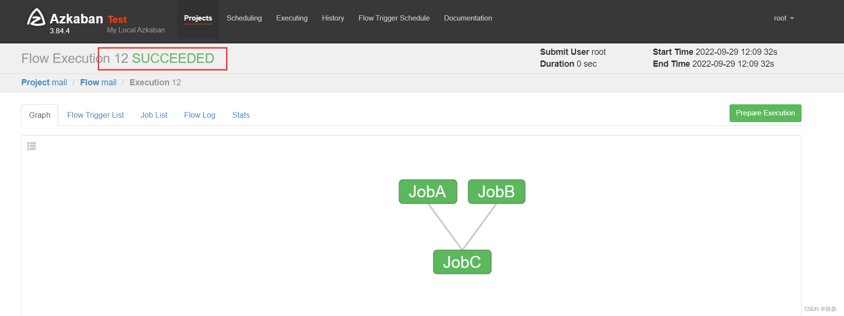Viewport: 844px width, 316px height.
Task: Switch to Flow Trigger List tab
Action: coord(95,115)
